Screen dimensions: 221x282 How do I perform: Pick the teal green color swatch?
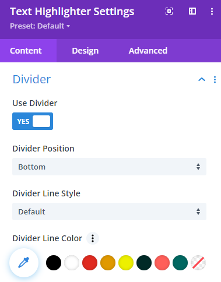tap(180, 263)
